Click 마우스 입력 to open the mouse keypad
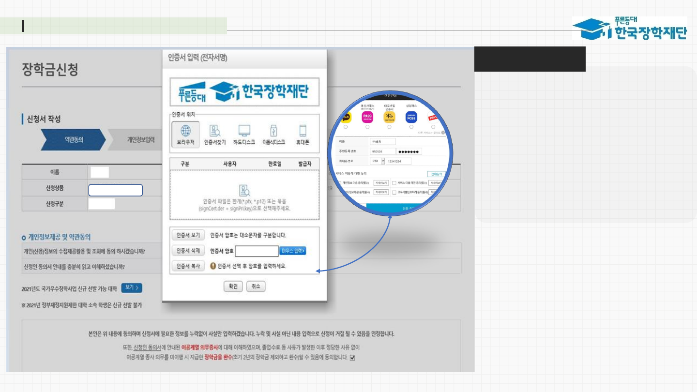The width and height of the screenshot is (697, 392). (293, 251)
